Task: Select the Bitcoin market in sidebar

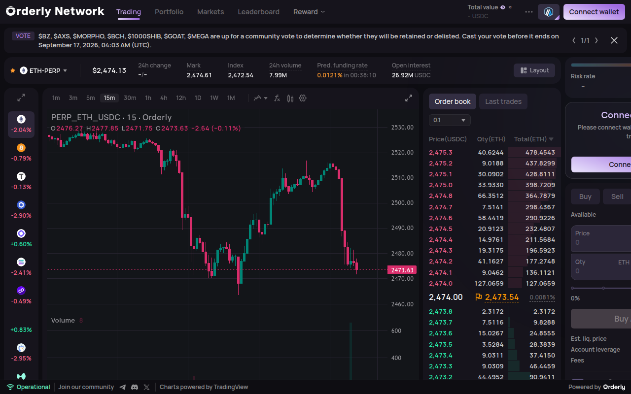Action: tap(21, 153)
